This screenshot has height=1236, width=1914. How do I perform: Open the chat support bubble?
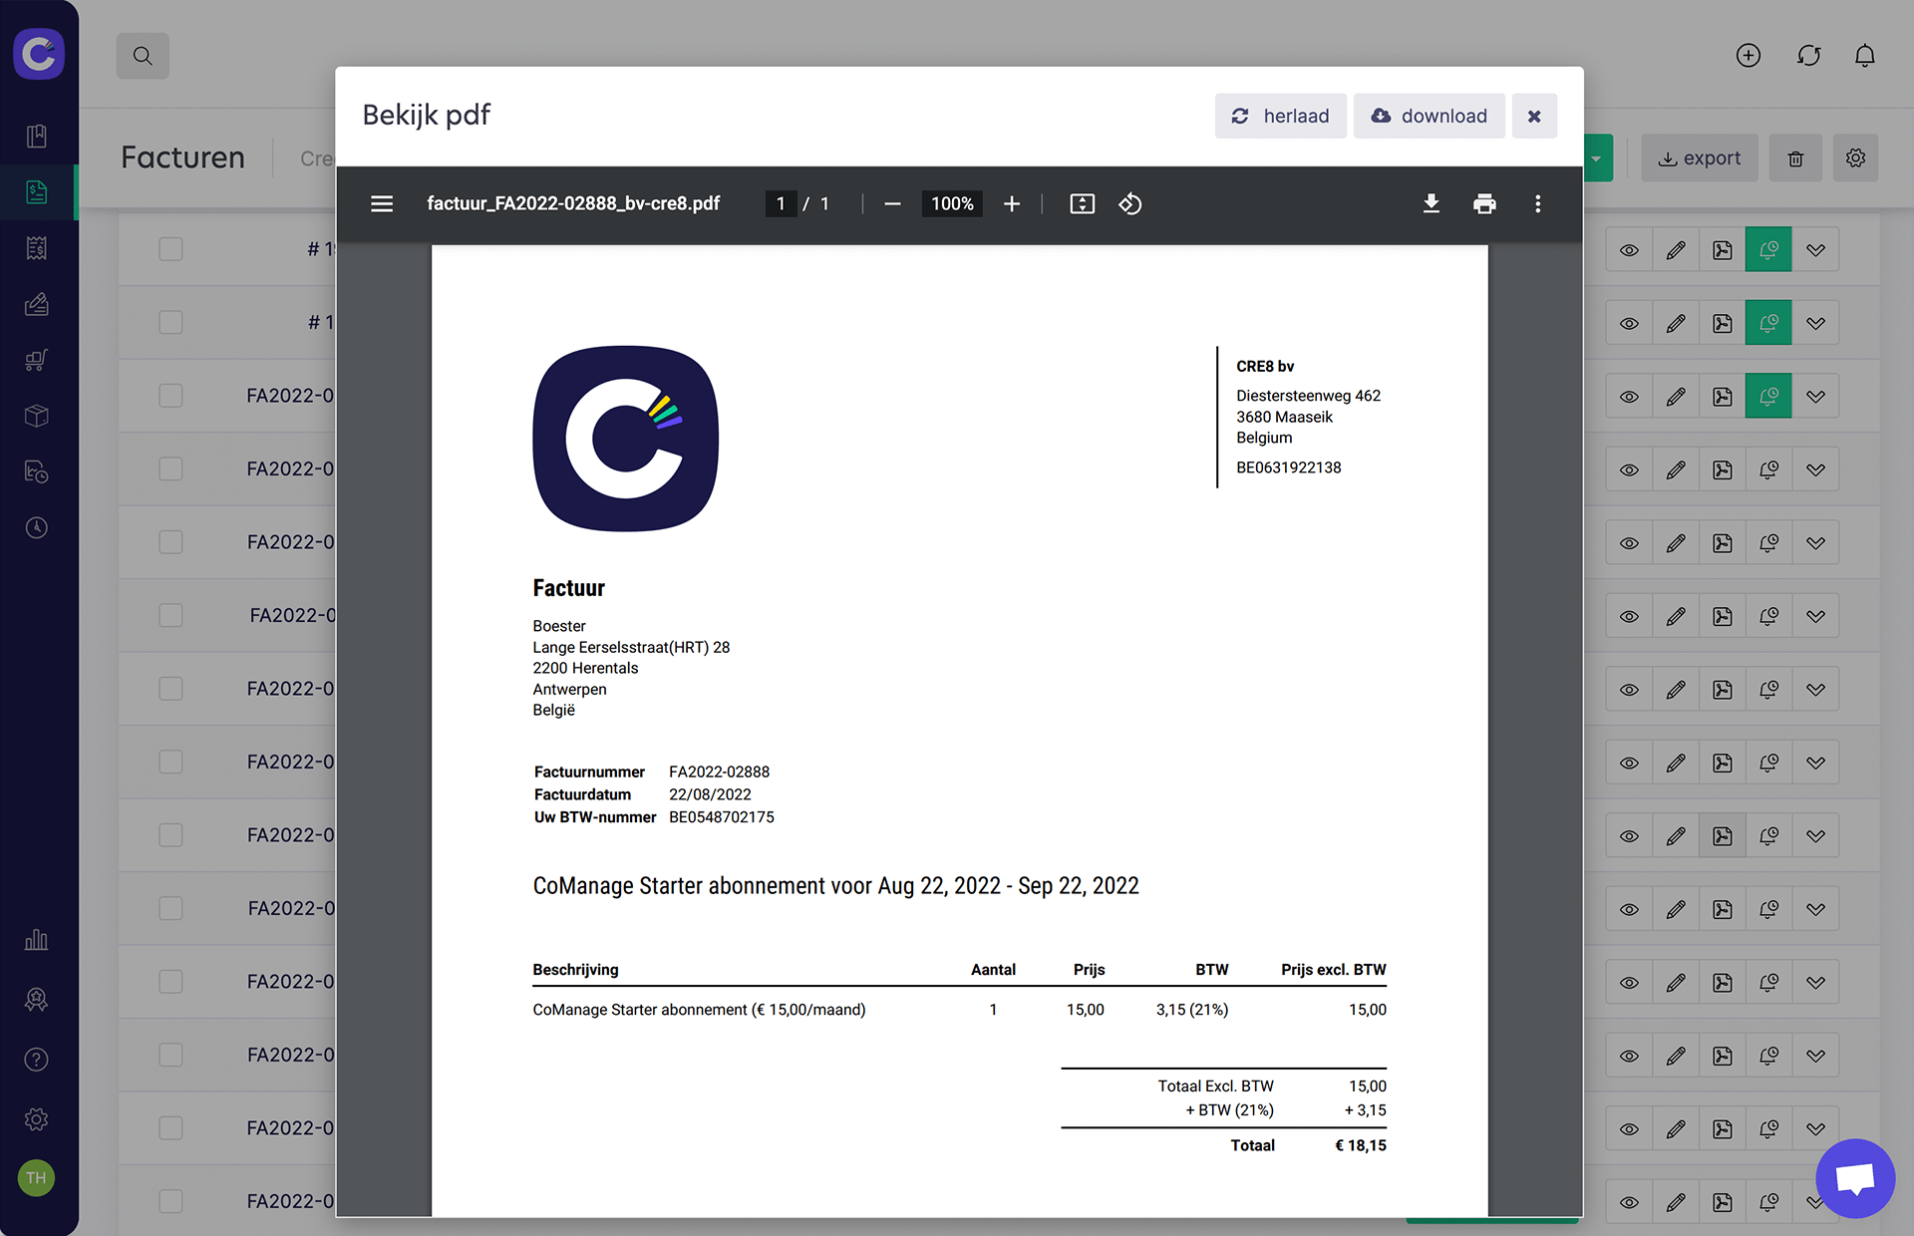[1855, 1178]
